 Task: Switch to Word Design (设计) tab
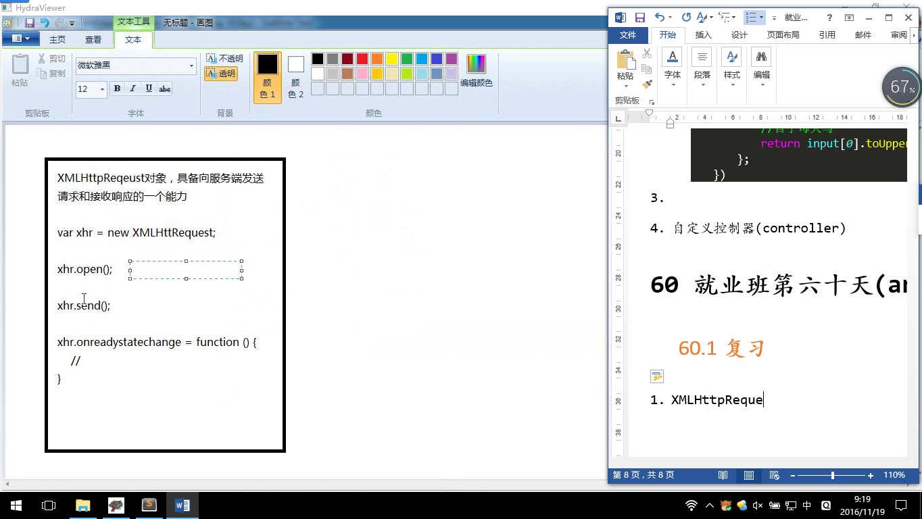pos(739,35)
